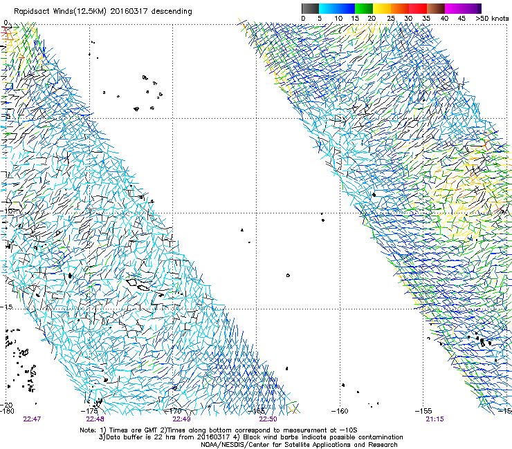Click the NOAA/NESDIS credit line
Viewport: 512px width, 449px height.
coord(299,445)
